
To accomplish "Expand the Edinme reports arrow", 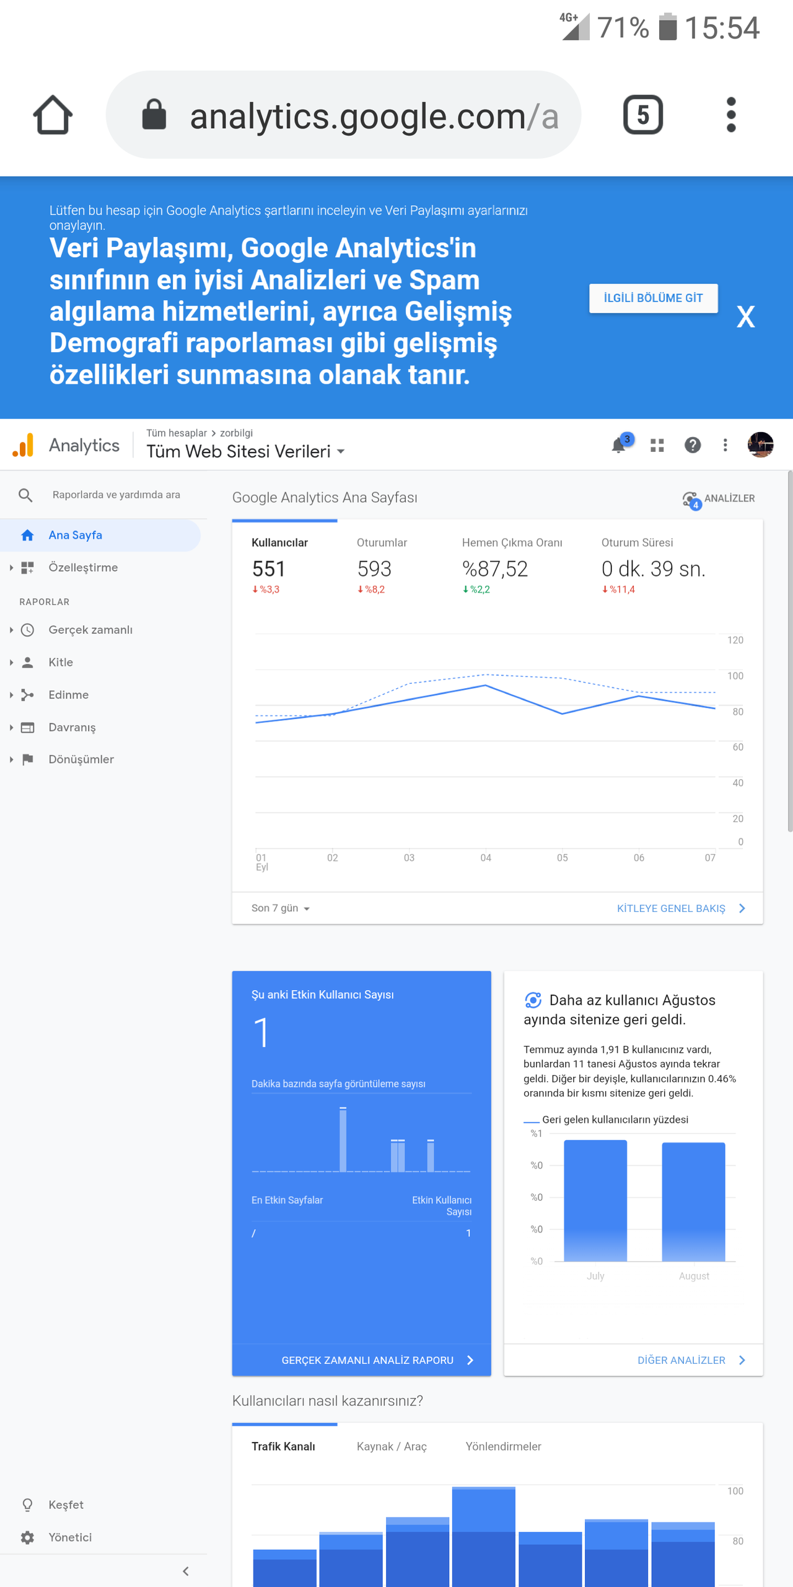I will [11, 695].
